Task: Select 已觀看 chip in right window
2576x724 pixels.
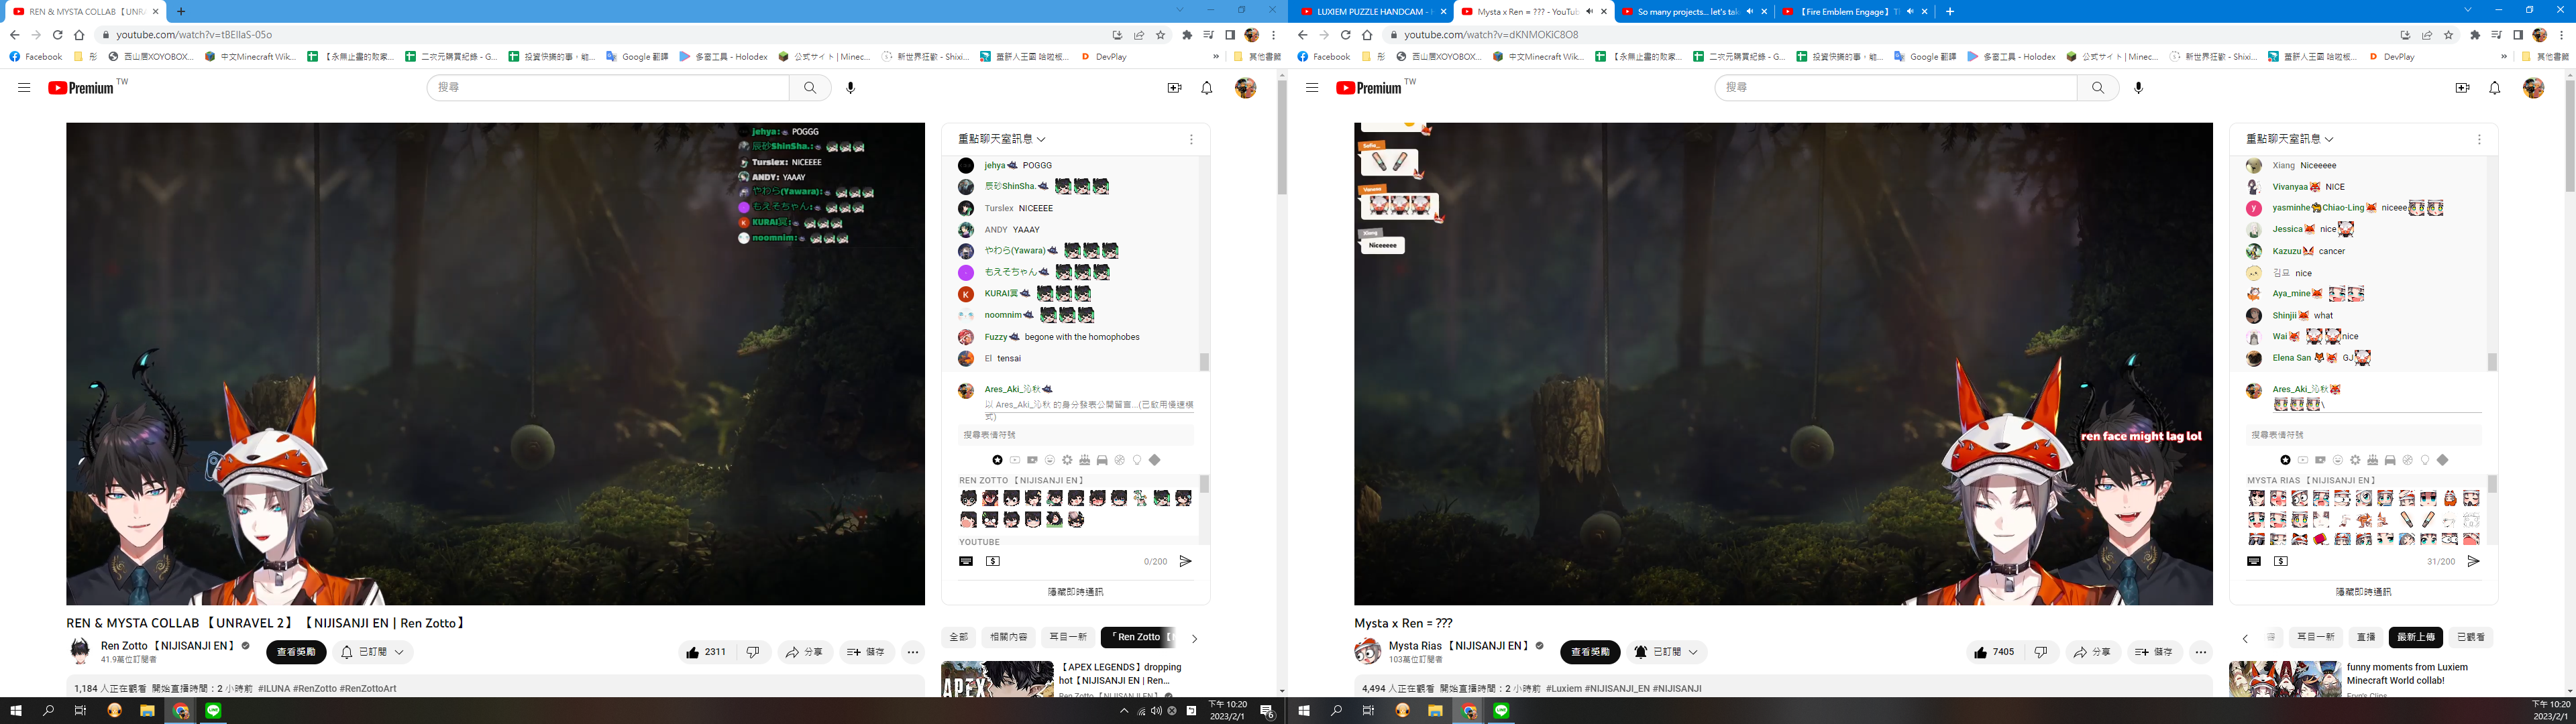Action: pyautogui.click(x=2470, y=637)
